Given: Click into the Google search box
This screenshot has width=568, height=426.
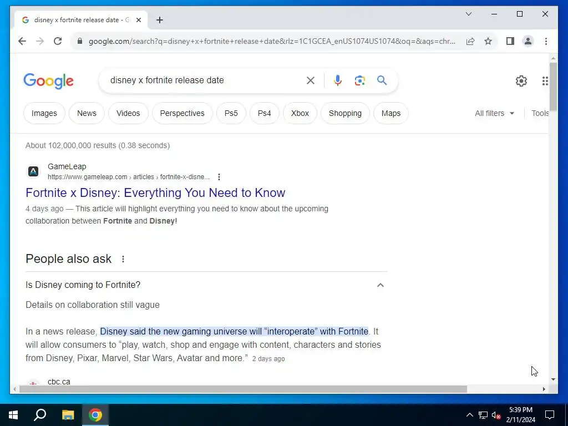Looking at the screenshot, I should (205, 80).
